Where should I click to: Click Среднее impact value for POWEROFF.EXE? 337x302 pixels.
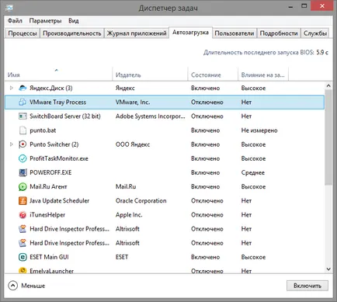(253, 172)
